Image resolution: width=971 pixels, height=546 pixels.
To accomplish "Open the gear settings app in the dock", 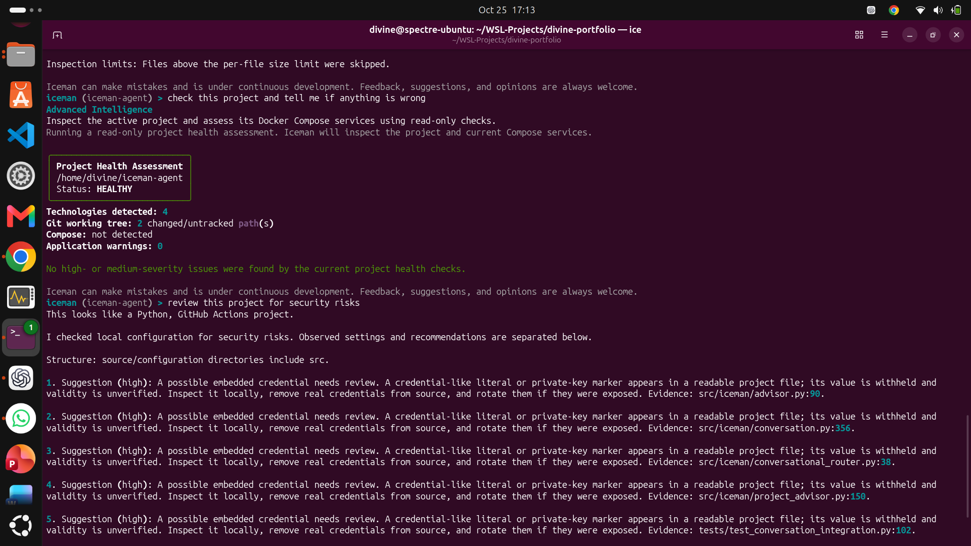I will click(21, 175).
